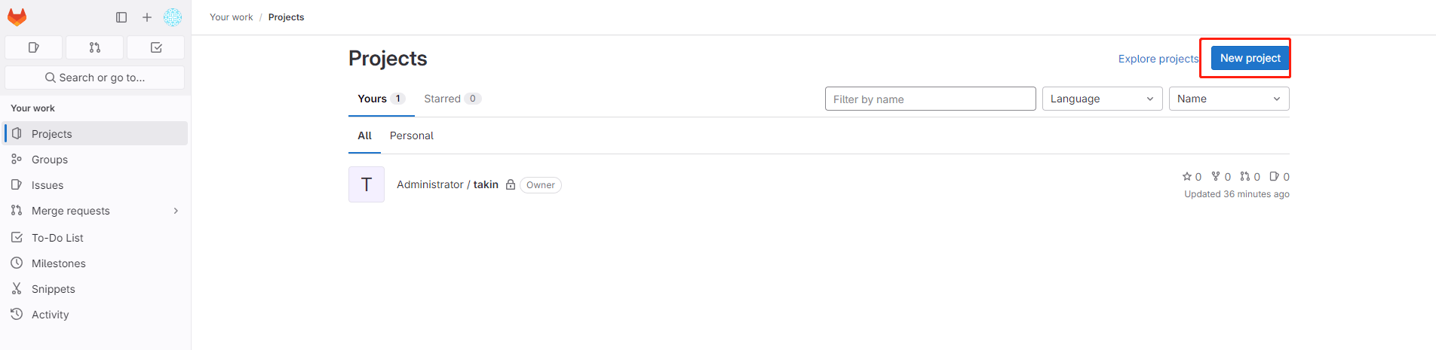This screenshot has width=1436, height=350.
Task: Select the Personal tab
Action: tap(412, 135)
